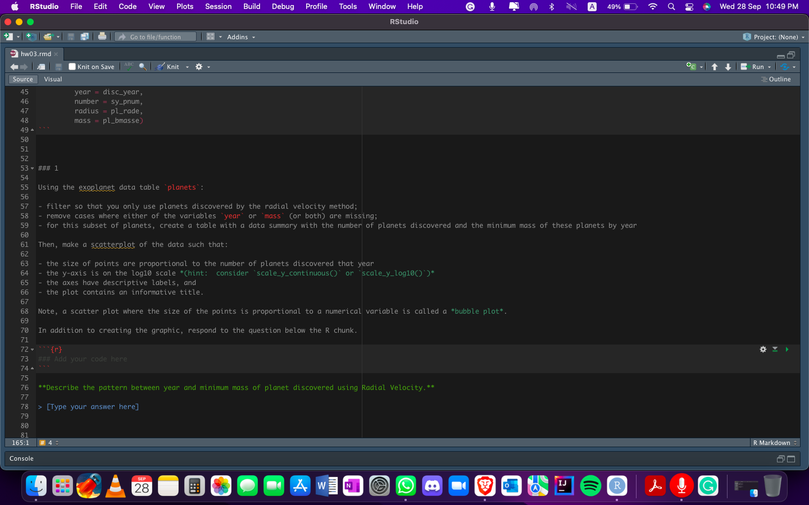Open the section navigator '4' in status bar

(x=49, y=443)
